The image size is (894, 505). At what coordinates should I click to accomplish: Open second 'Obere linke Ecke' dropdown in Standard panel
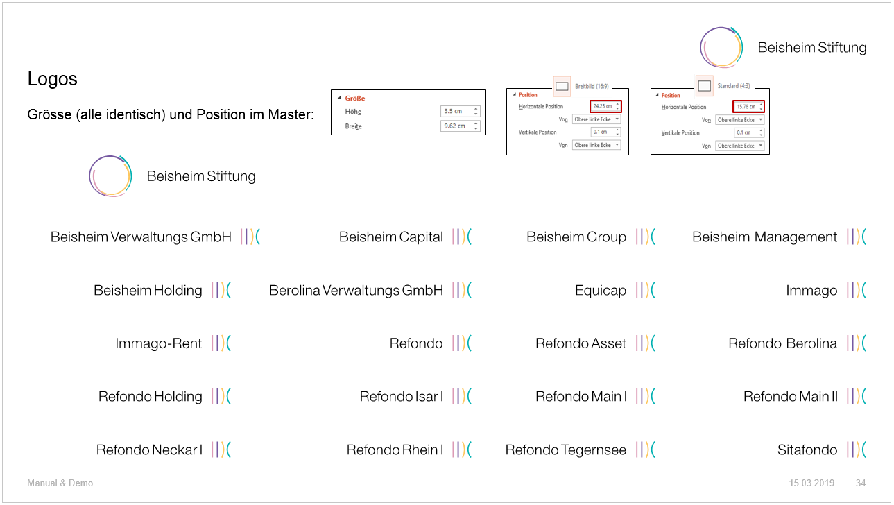click(x=740, y=146)
